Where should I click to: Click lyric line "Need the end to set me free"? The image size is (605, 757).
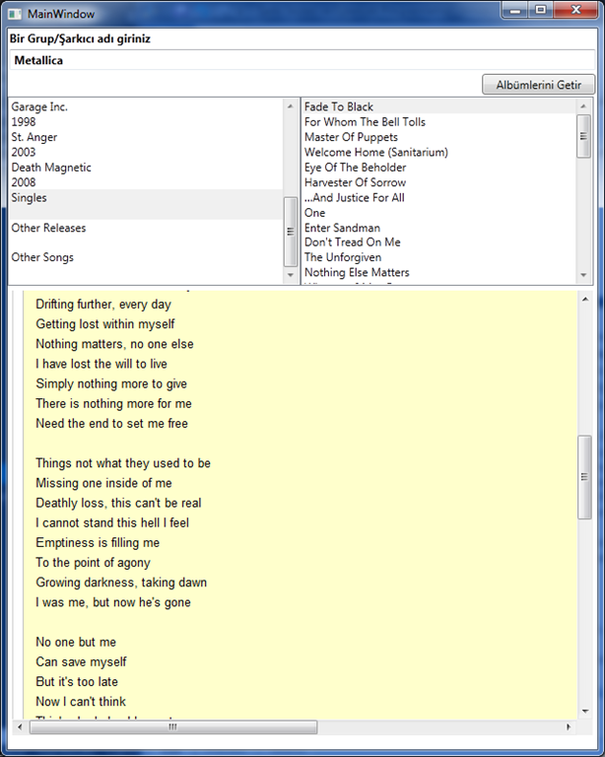(112, 424)
